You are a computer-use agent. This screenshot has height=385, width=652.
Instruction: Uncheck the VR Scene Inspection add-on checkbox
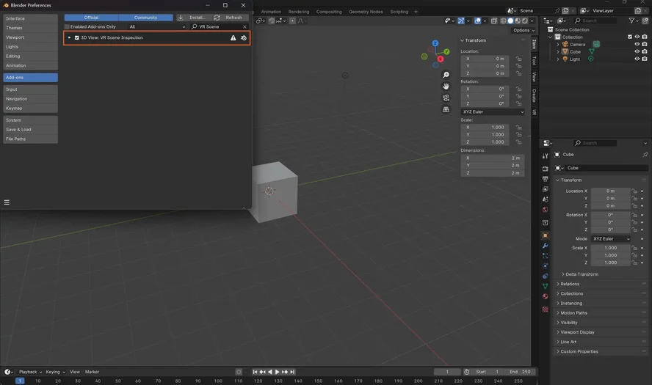pos(77,38)
